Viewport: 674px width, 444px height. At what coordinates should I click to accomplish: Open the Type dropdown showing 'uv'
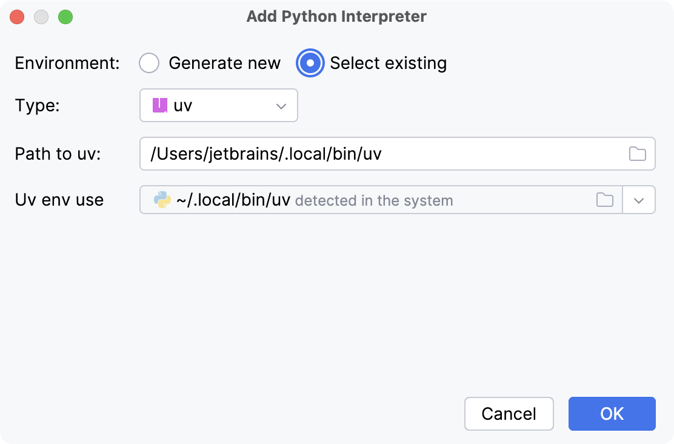[218, 105]
